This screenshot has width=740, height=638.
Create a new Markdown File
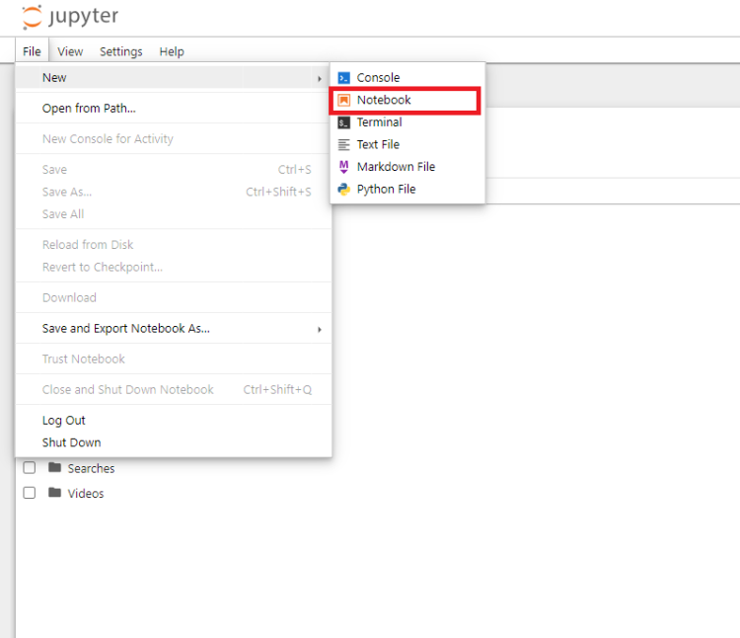pyautogui.click(x=407, y=166)
